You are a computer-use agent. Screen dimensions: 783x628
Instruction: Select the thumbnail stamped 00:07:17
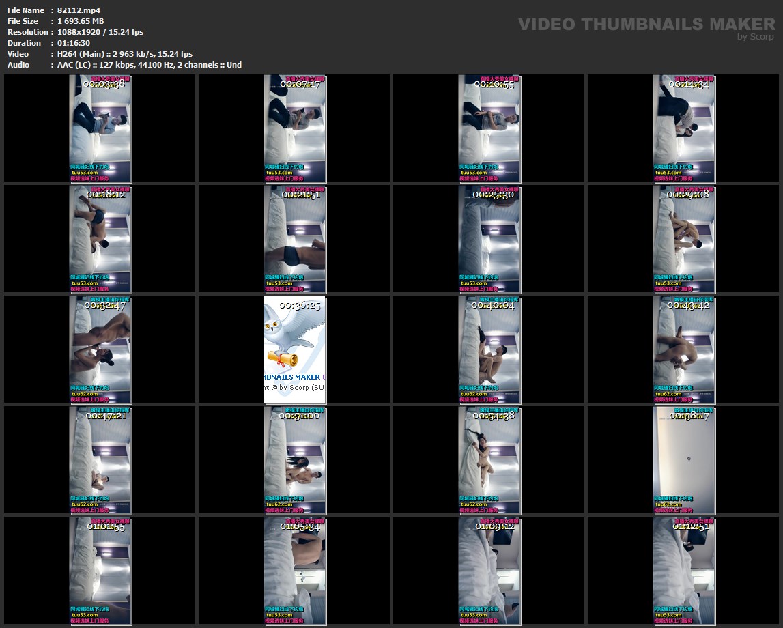(294, 128)
